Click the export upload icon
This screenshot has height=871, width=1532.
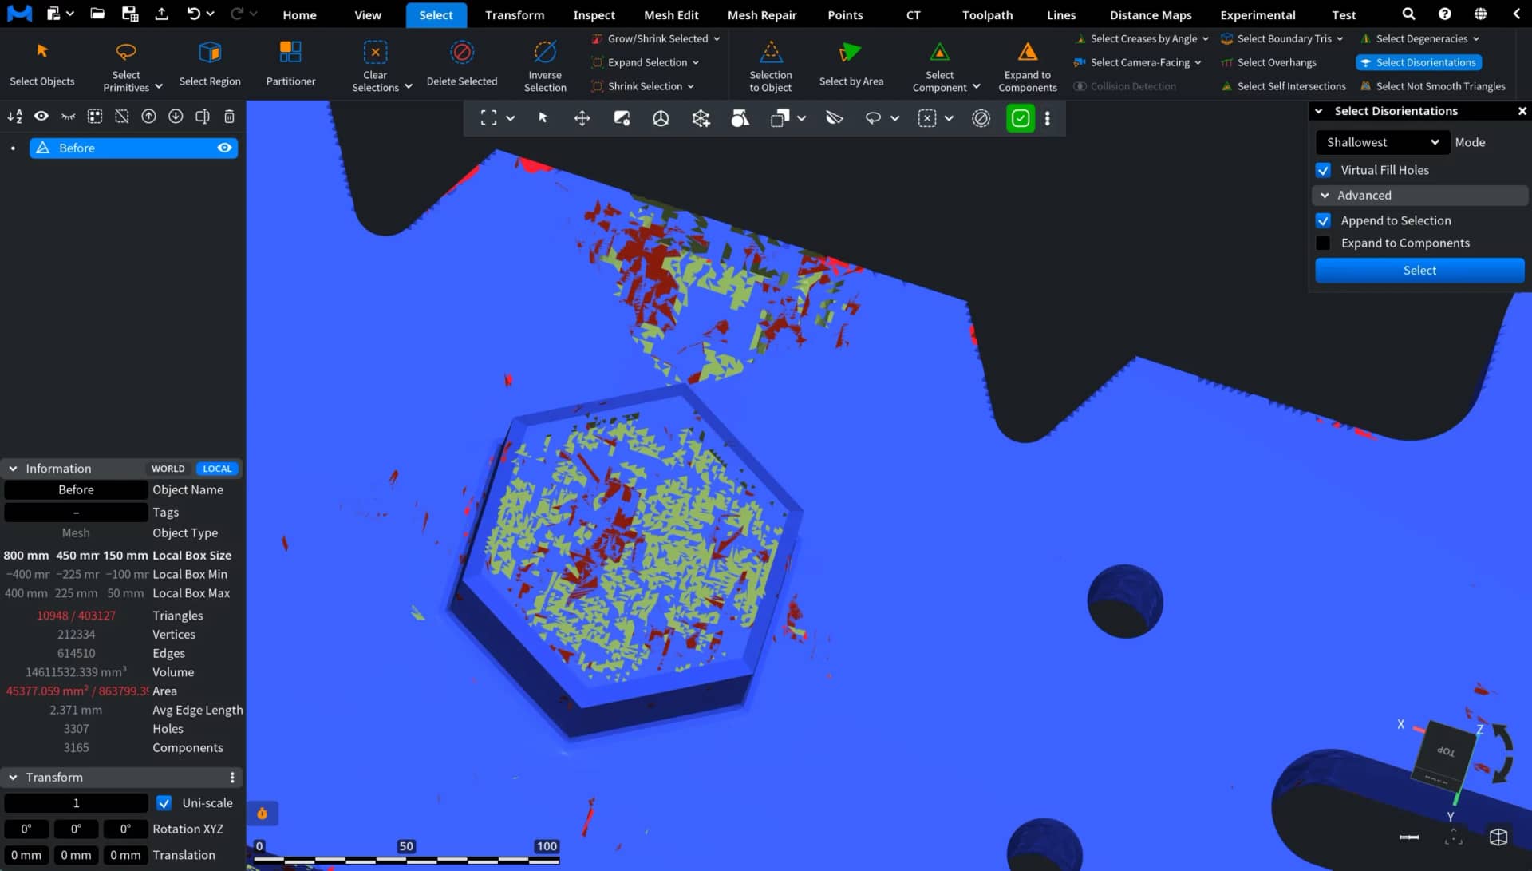161,14
